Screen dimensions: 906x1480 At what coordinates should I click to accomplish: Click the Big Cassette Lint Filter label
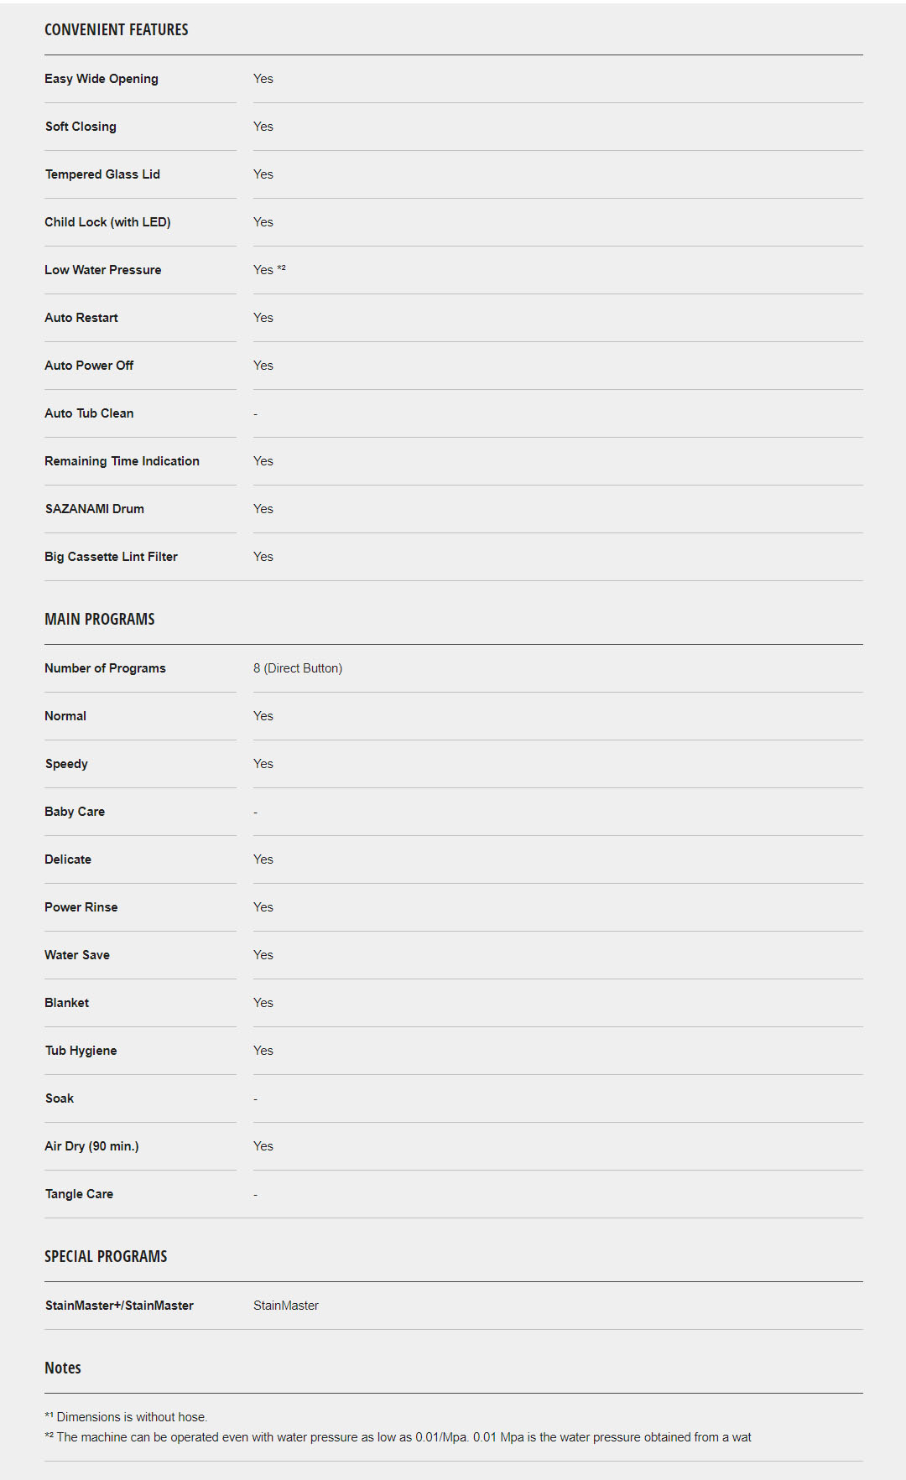pyautogui.click(x=111, y=557)
